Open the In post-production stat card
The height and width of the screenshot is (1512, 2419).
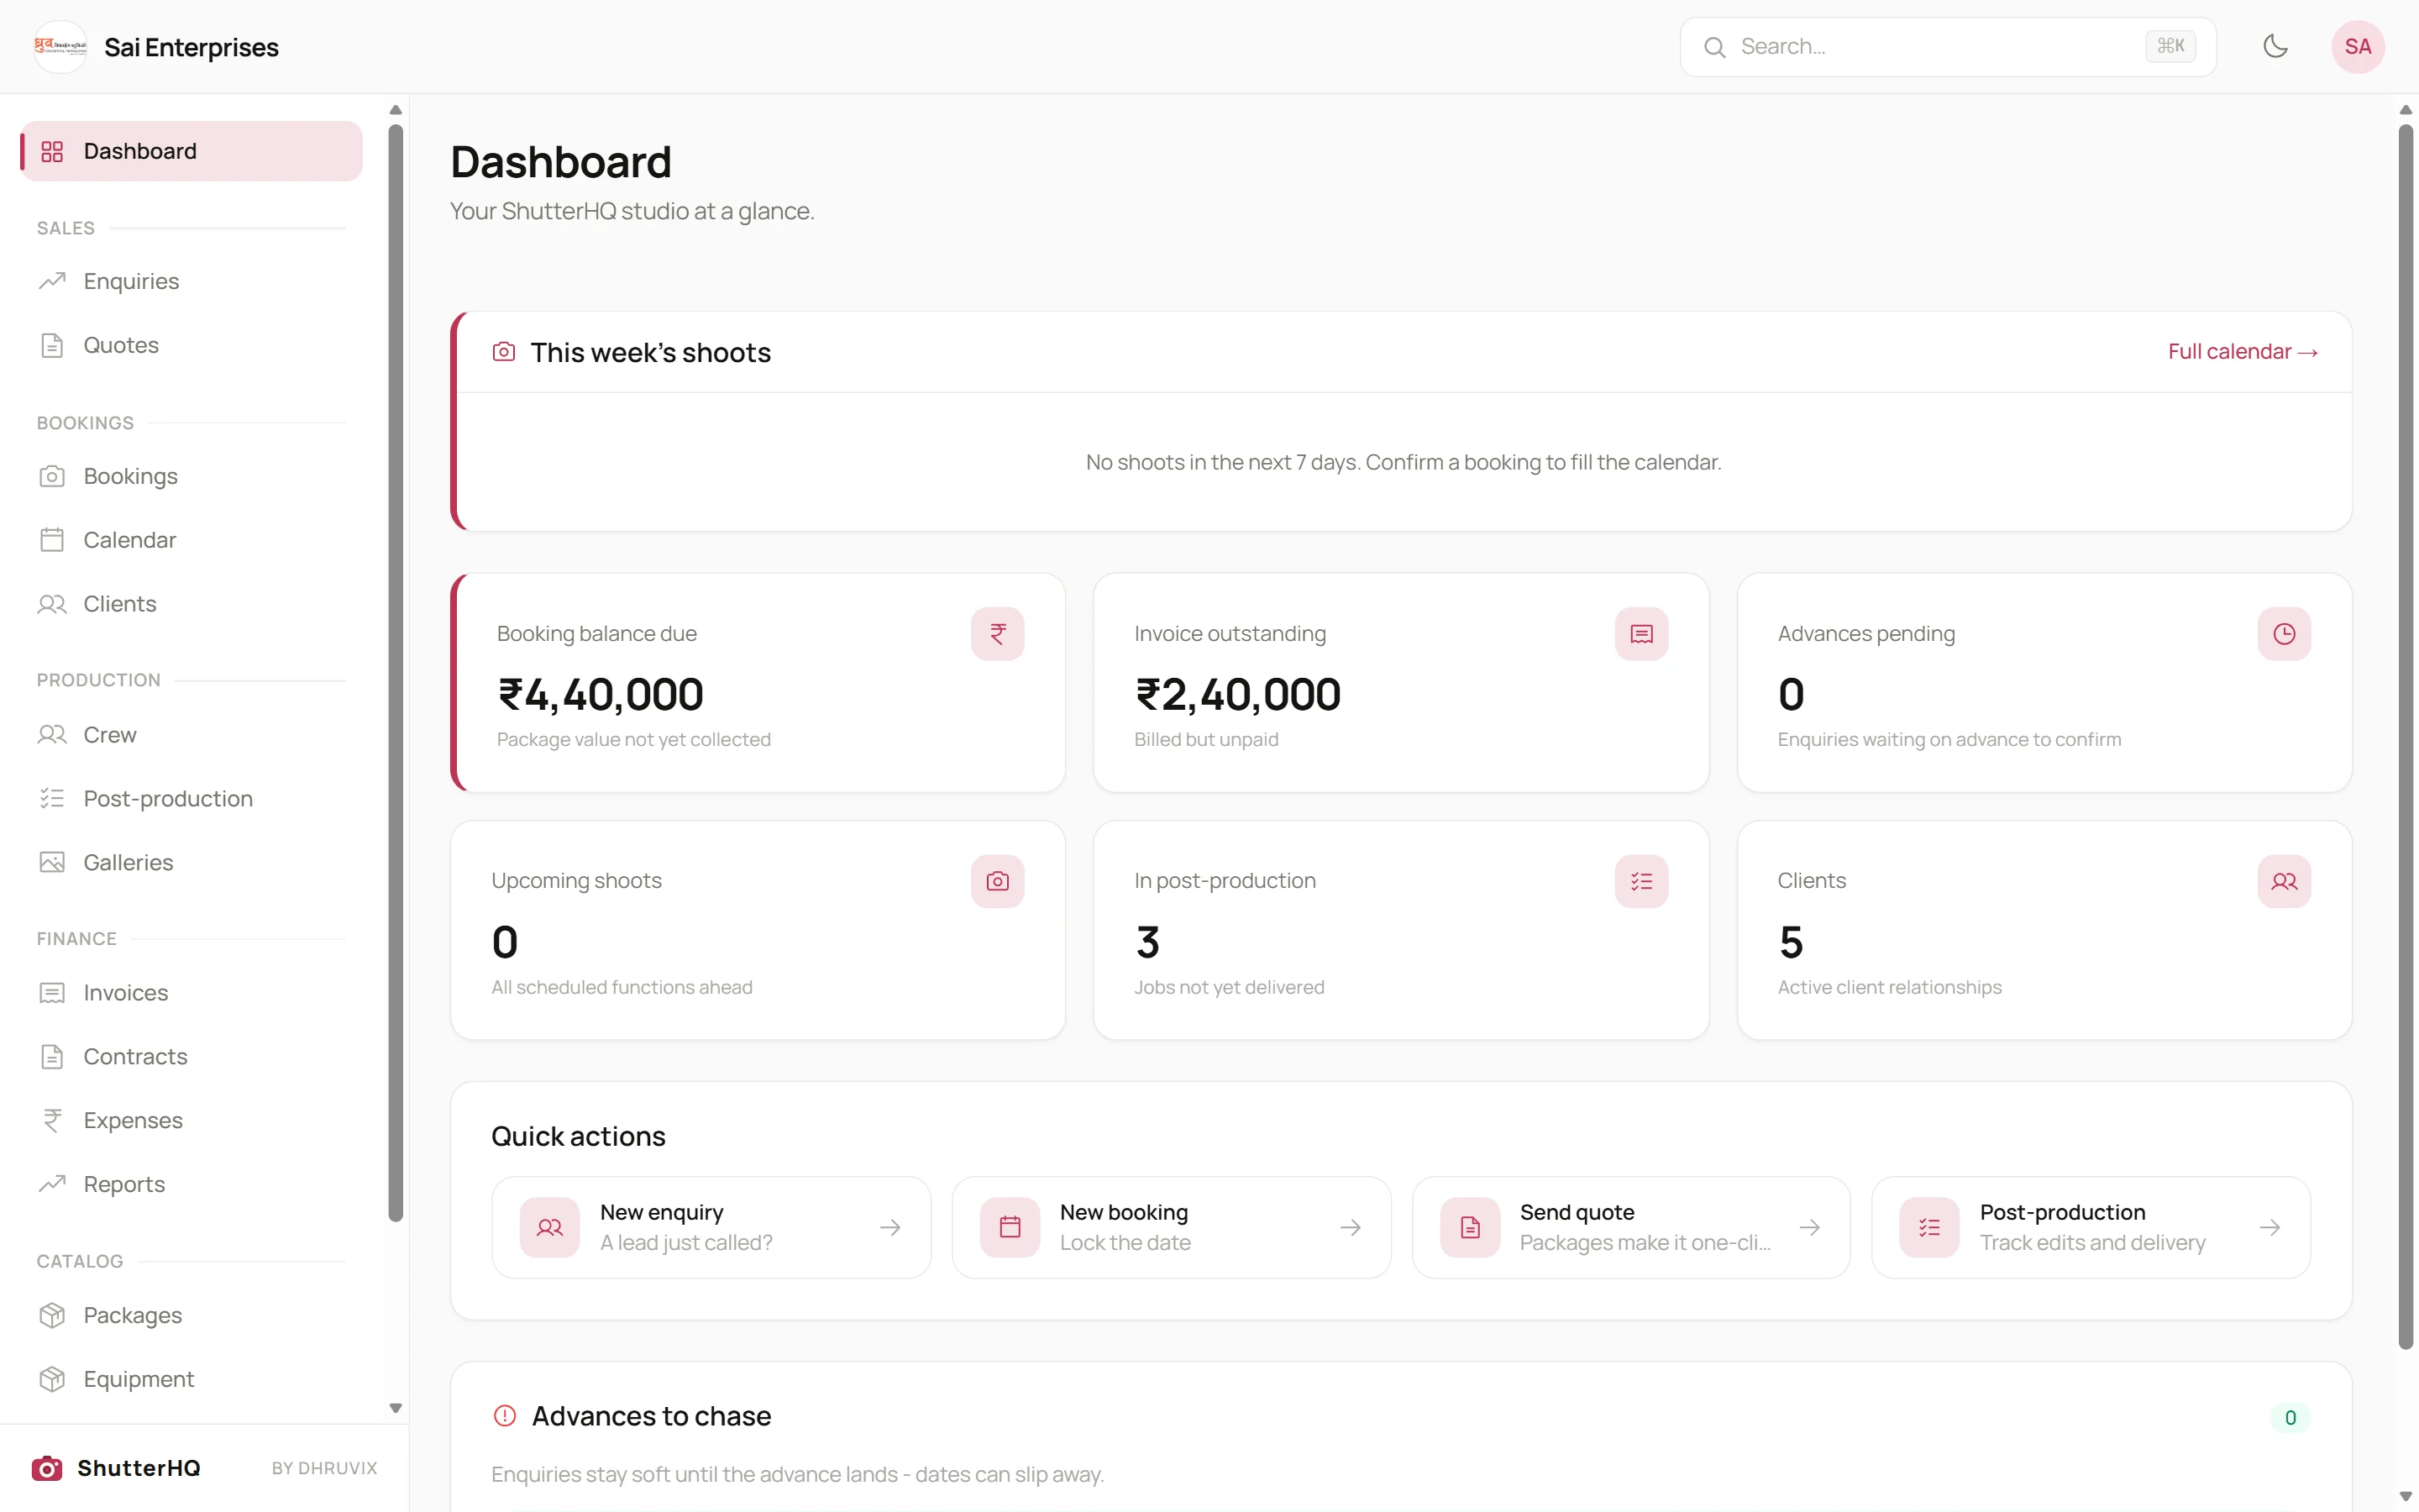[1400, 930]
